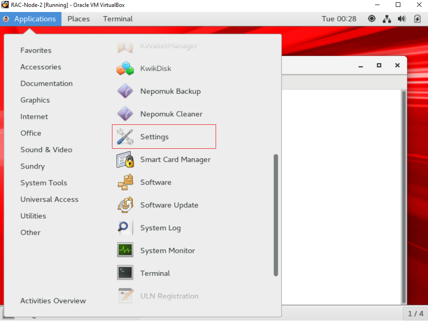
Task: Open the Terminal menu in top bar
Action: point(117,19)
